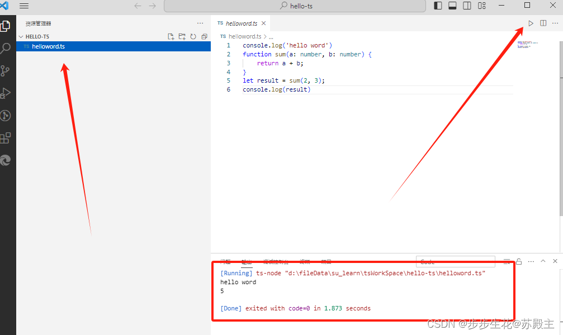This screenshot has width=563, height=335.
Task: Create a new folder in HELLO-TS
Action: 182,37
